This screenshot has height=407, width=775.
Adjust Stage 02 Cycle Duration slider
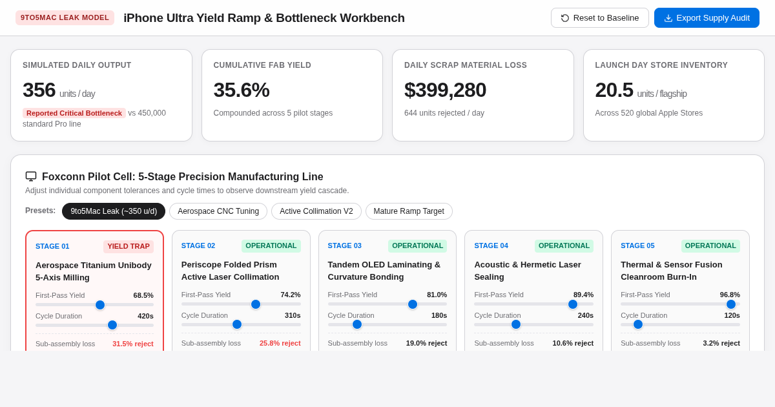point(241,324)
